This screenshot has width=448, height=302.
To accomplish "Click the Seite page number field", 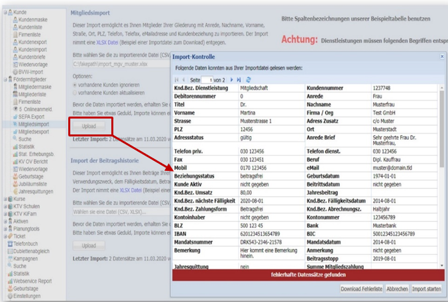I will [x=207, y=80].
